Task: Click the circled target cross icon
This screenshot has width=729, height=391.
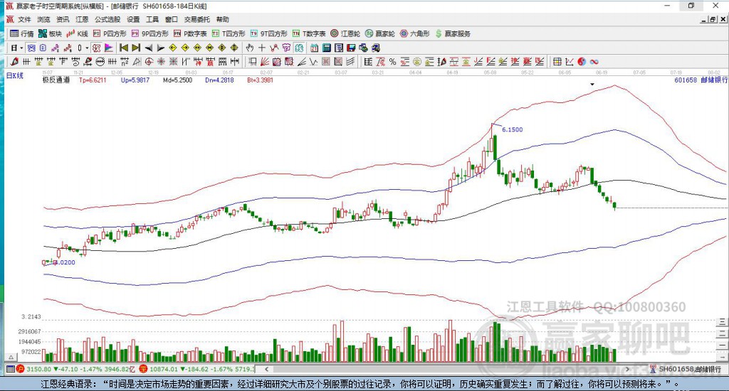Action: point(149,61)
